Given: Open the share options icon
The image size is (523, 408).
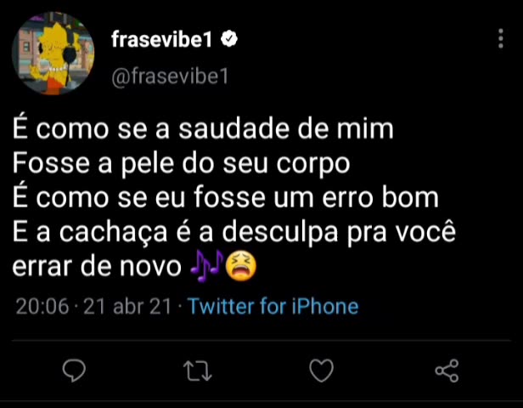Looking at the screenshot, I should pyautogui.click(x=447, y=371).
